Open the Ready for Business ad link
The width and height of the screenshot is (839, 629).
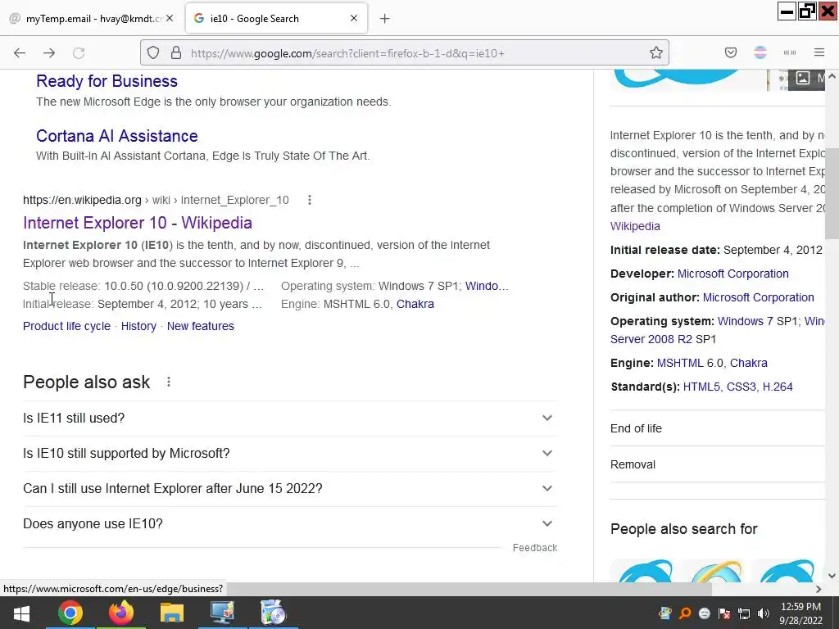pyautogui.click(x=107, y=81)
